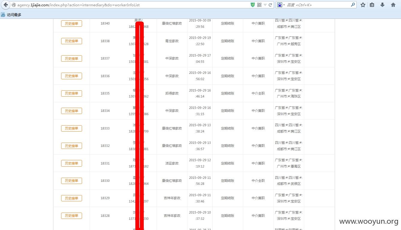Select timestamp 2015-09-29 10:37:32
The width and height of the screenshot is (401, 230).
coord(200,216)
